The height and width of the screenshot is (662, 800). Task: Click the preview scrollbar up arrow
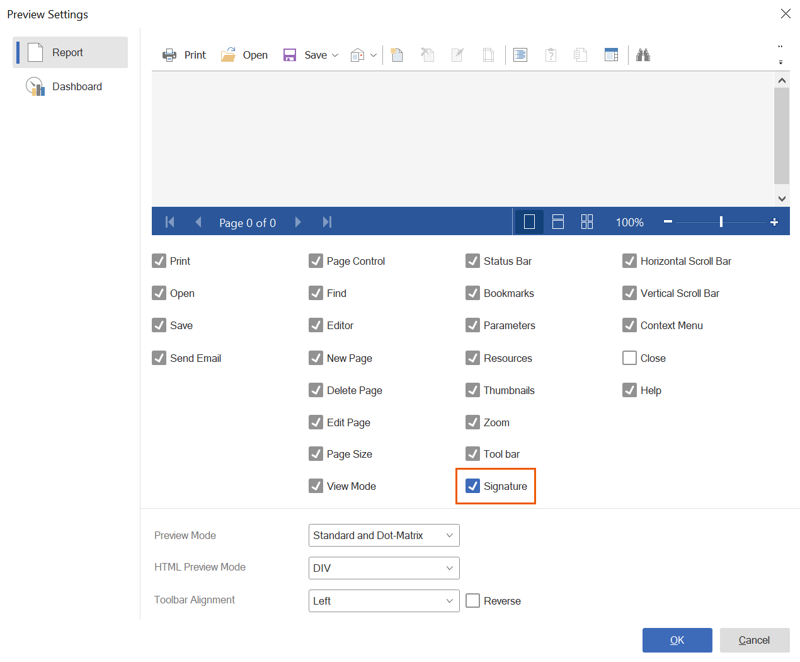(782, 80)
